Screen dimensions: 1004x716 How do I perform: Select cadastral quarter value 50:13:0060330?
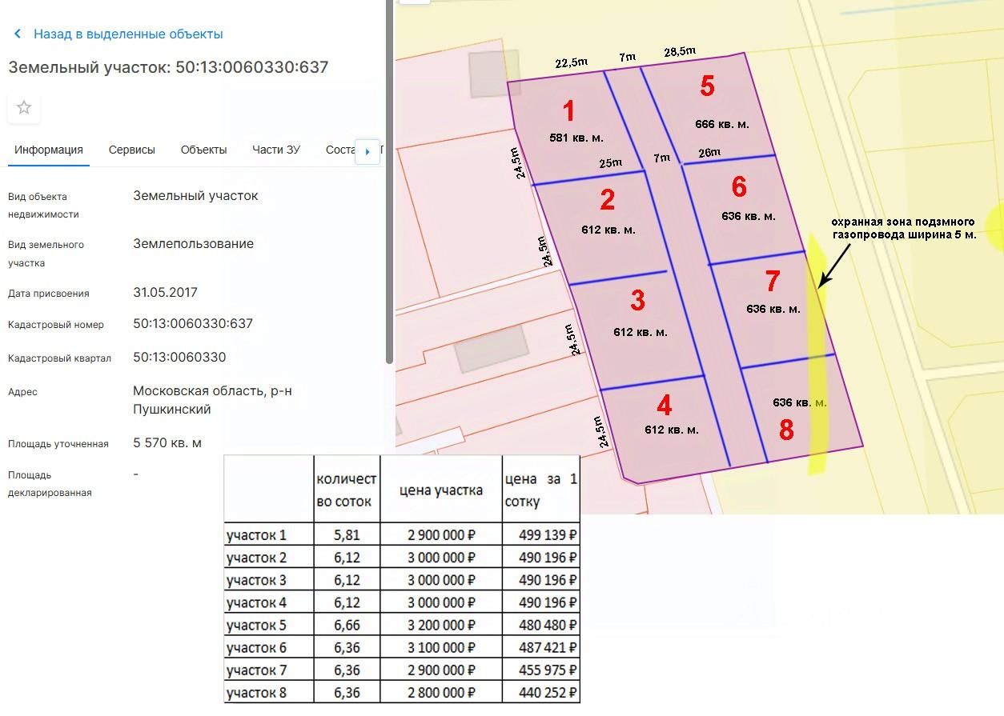179,358
